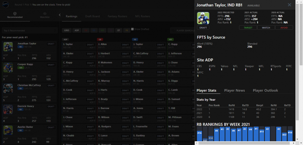Open the Recommended shield tab
Screen dimensions: 303x145
[15, 15]
